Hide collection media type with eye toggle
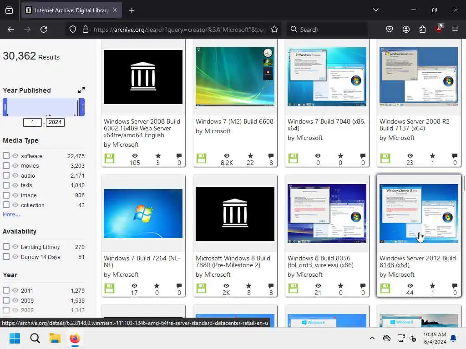Screen dimensions: 466x349 coord(15,205)
